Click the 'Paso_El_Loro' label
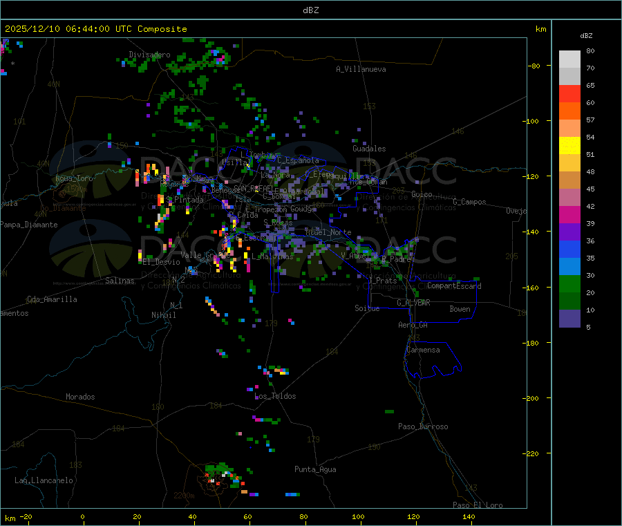The width and height of the screenshot is (622, 526). [478, 505]
